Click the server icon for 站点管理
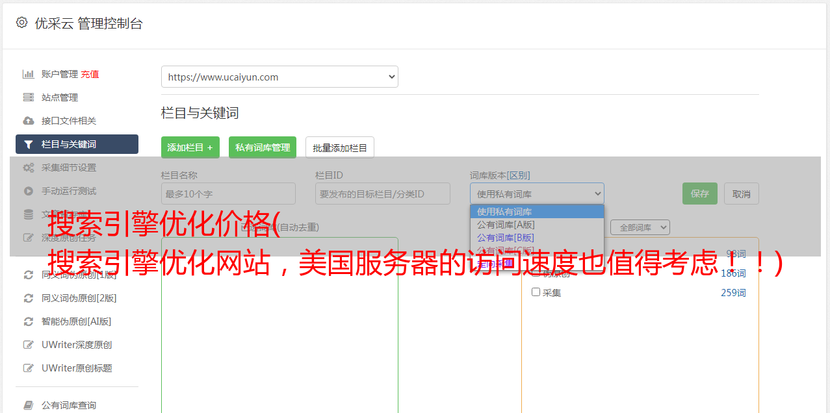 (x=29, y=97)
